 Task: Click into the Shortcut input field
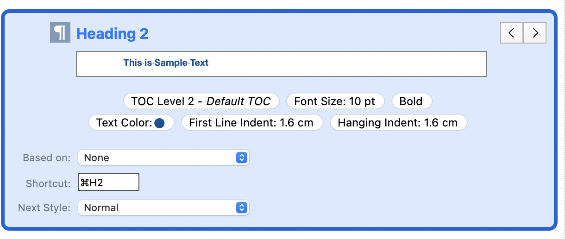109,182
